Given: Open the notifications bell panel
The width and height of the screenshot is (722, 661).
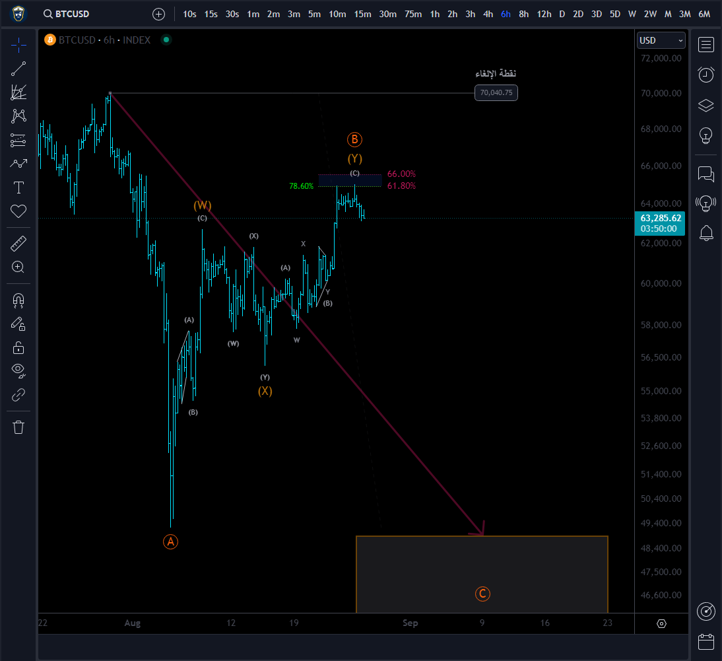Looking at the screenshot, I should tap(706, 233).
